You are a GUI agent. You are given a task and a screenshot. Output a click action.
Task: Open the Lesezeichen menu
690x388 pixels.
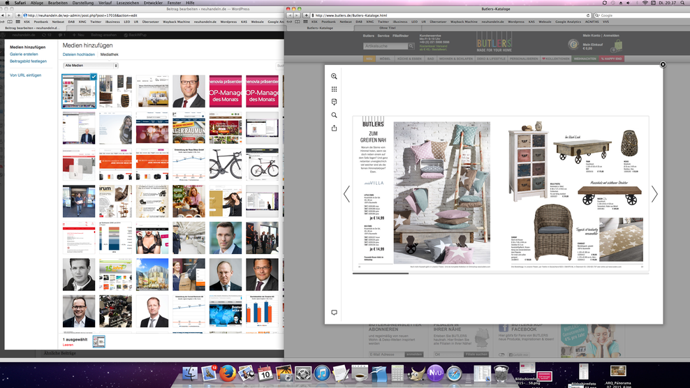[x=128, y=3]
